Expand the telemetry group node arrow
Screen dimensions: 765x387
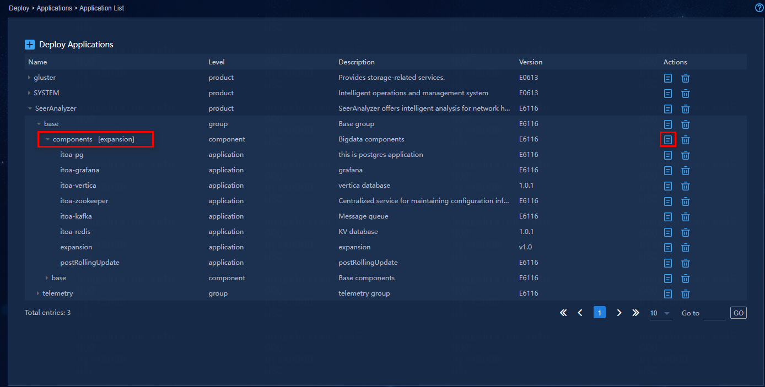38,293
